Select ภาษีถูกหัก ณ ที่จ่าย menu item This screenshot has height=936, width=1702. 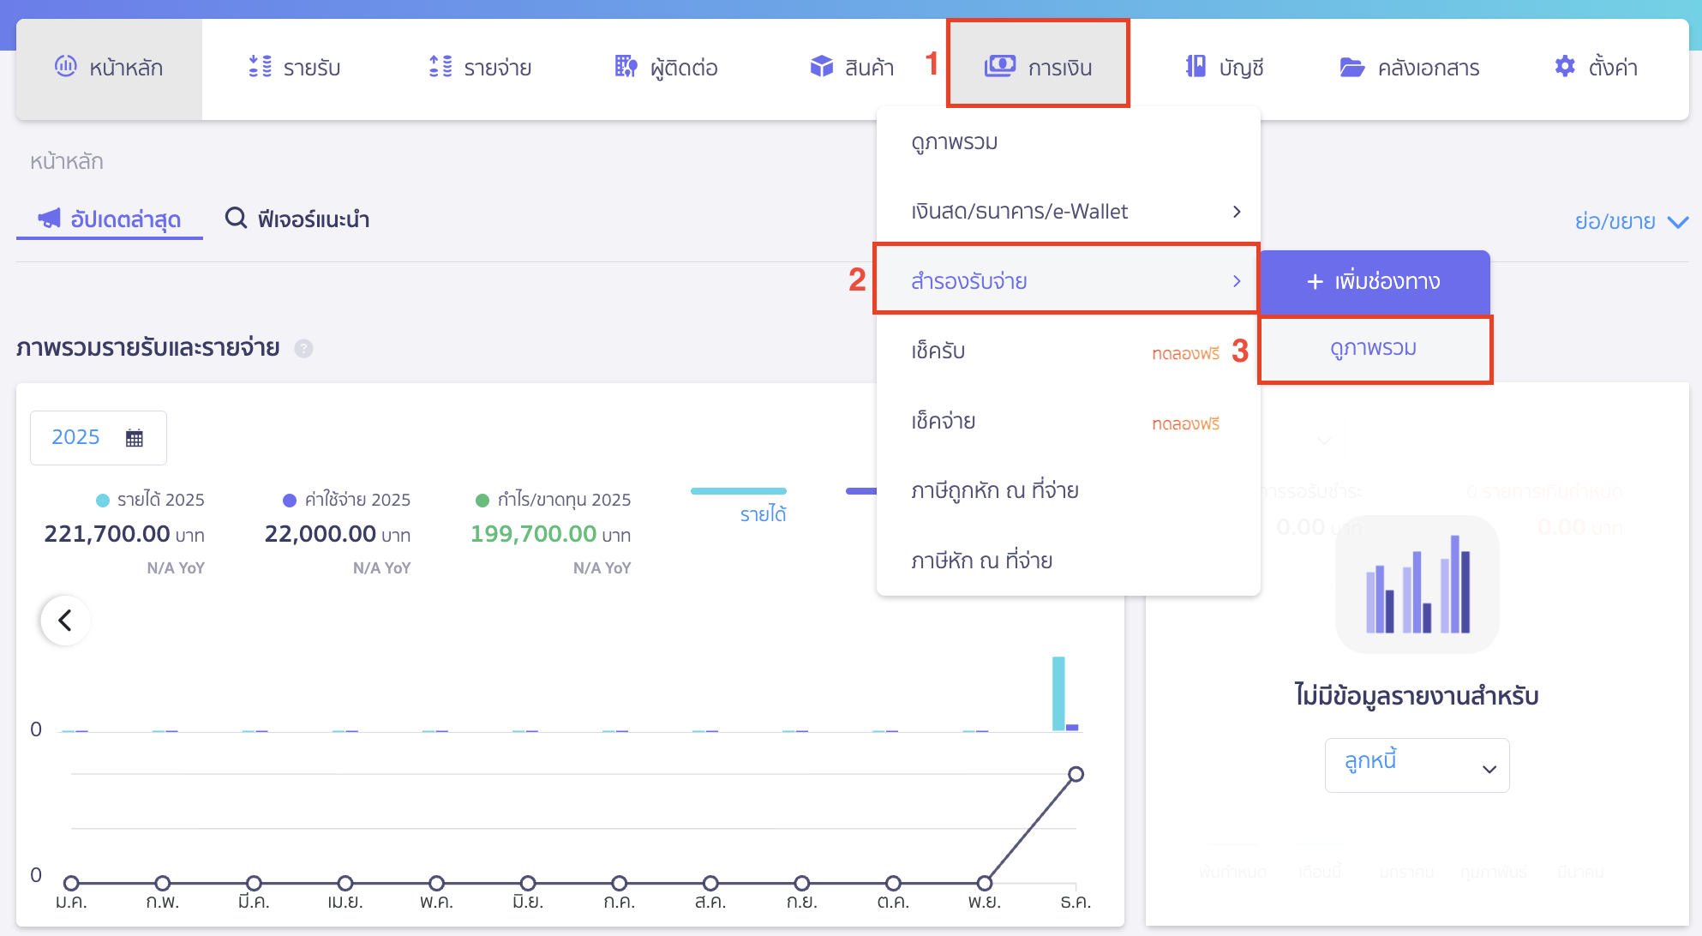pos(994,490)
